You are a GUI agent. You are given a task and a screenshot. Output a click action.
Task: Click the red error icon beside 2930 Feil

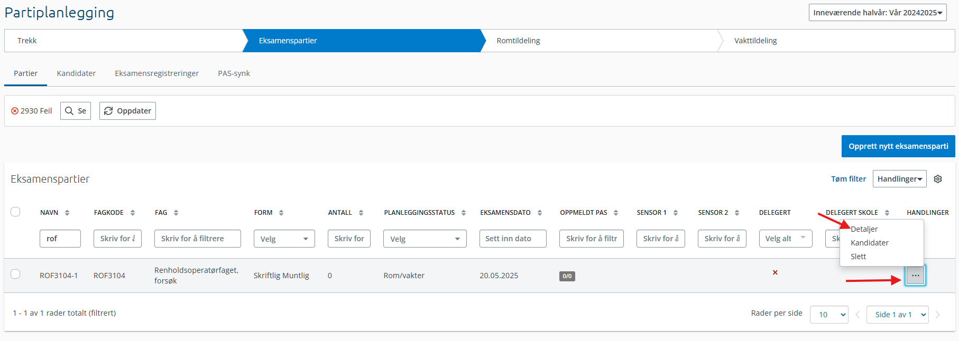15,111
